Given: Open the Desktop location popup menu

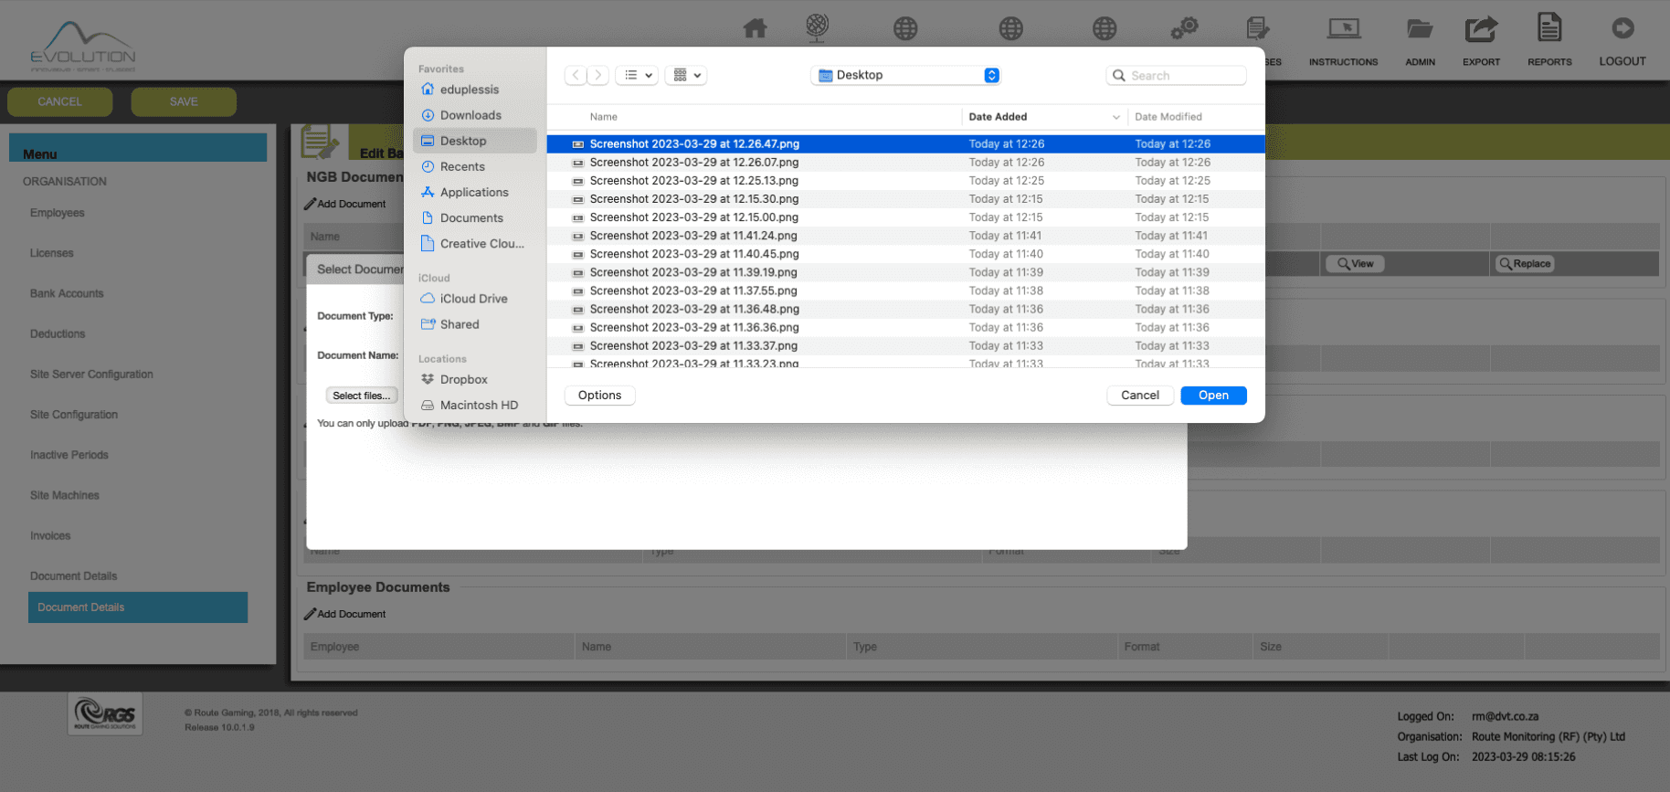Looking at the screenshot, I should pos(905,75).
